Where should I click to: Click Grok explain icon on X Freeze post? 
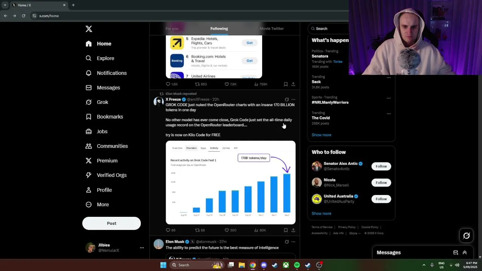click(x=287, y=100)
